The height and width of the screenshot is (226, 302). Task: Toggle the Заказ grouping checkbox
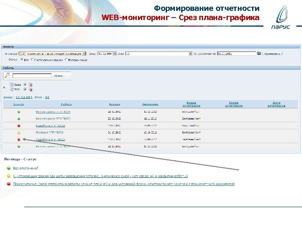(25, 85)
